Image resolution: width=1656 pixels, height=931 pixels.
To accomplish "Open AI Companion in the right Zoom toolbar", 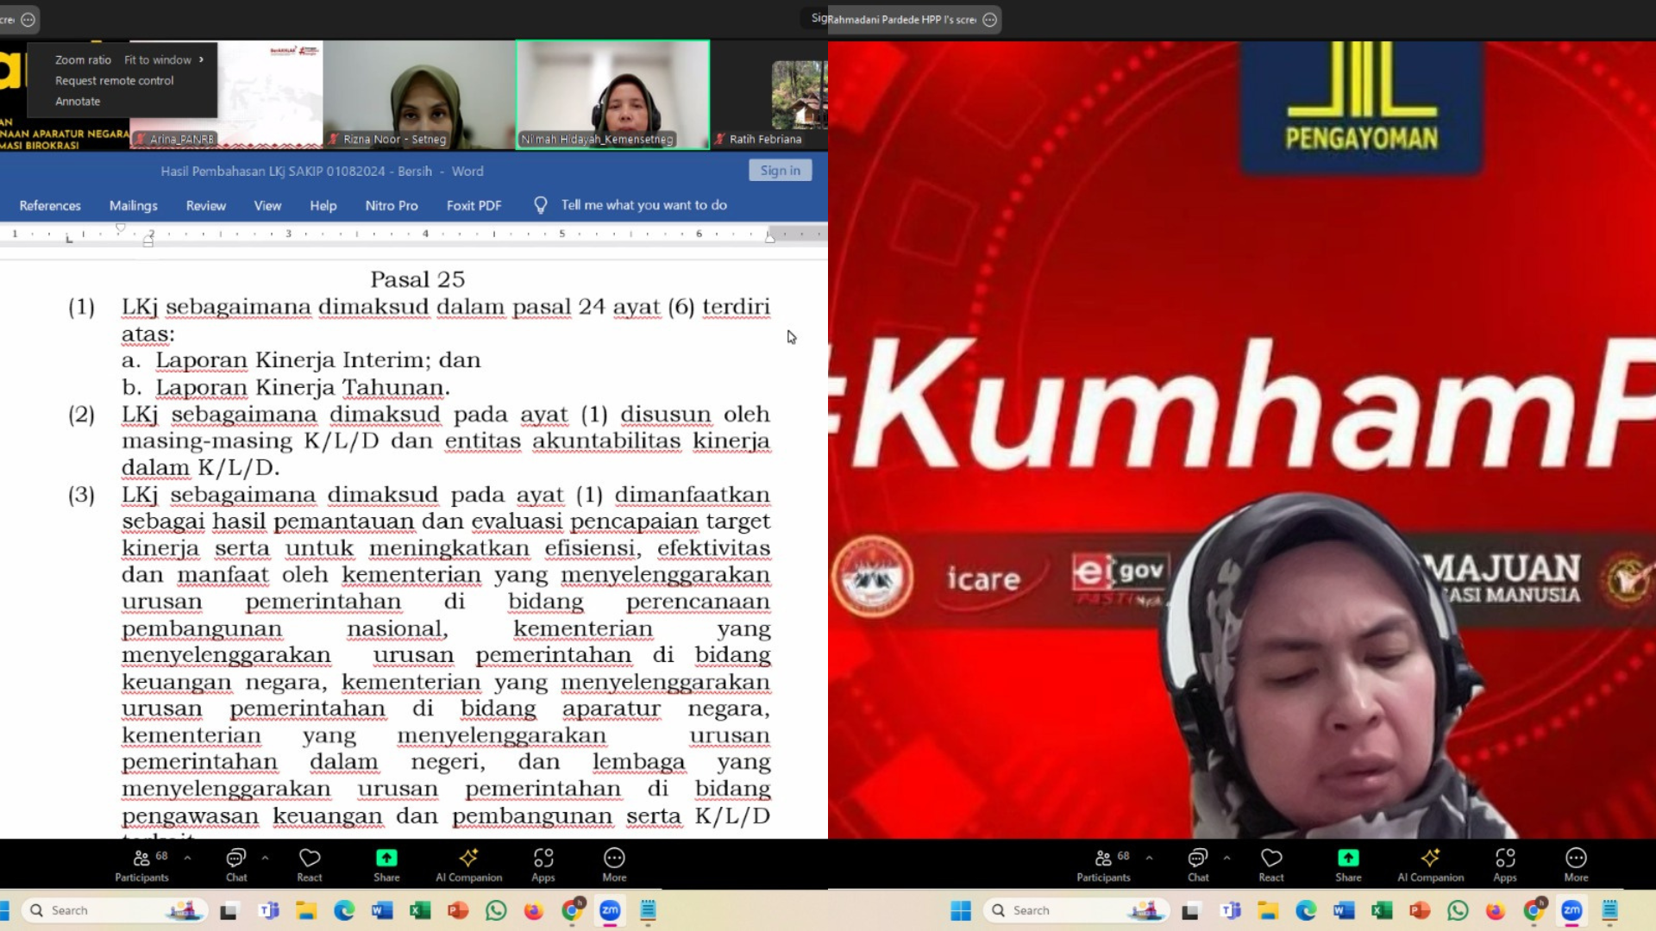I will tap(1430, 865).
